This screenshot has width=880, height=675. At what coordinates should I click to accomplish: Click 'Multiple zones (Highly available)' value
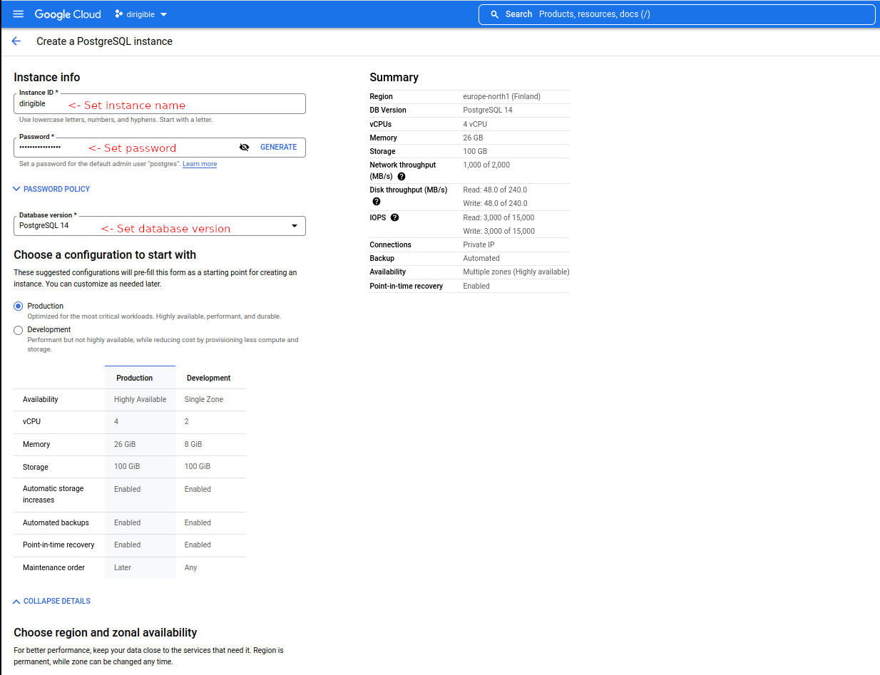516,272
